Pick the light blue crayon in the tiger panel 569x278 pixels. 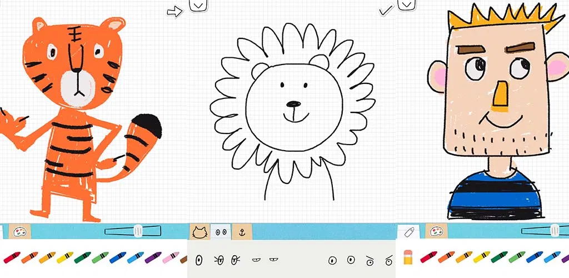pyautogui.click(x=135, y=257)
